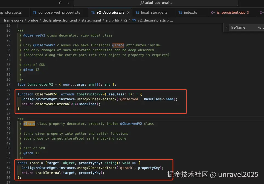Click highlighted '@Trace' on line 45

[29, 123]
